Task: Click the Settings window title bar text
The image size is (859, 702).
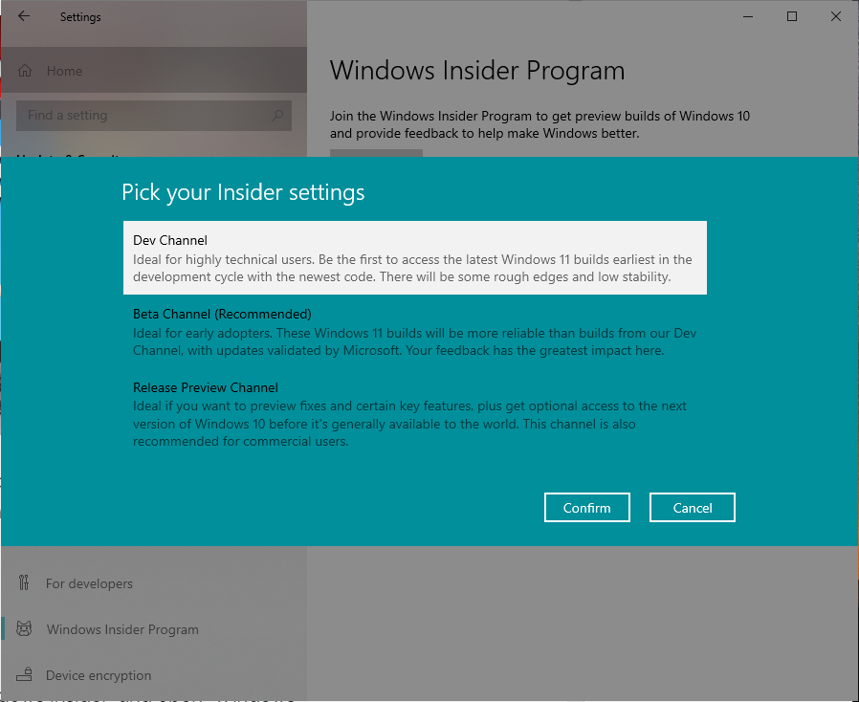Action: click(80, 17)
